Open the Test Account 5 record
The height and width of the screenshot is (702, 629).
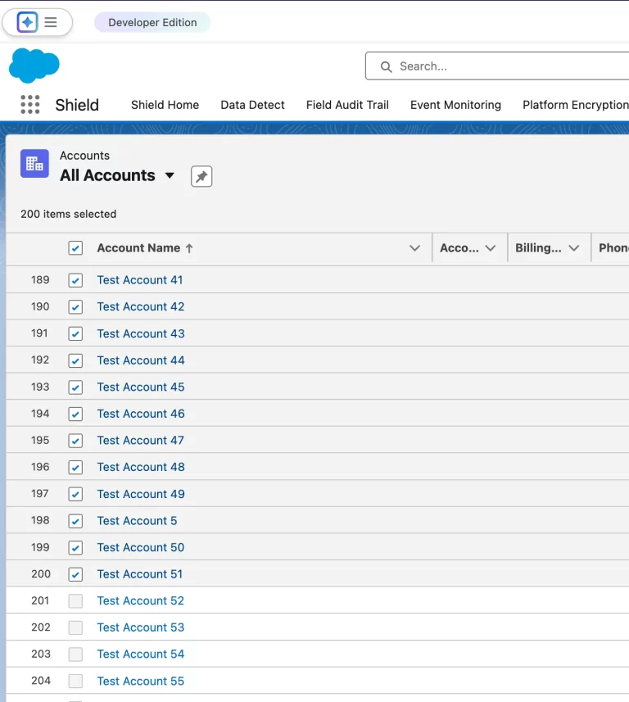[137, 521]
